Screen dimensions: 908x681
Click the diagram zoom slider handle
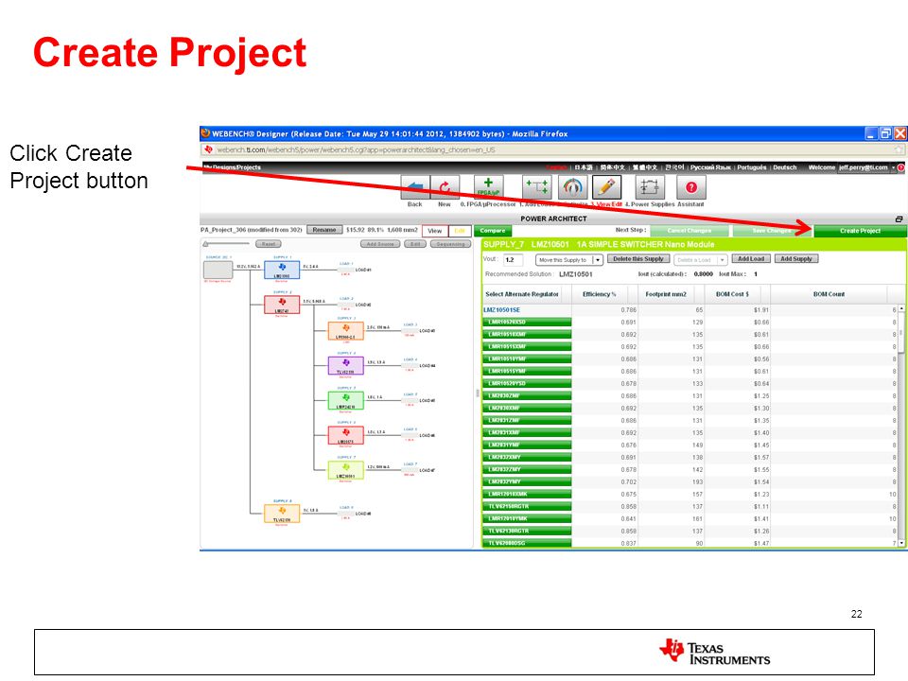pyautogui.click(x=205, y=244)
